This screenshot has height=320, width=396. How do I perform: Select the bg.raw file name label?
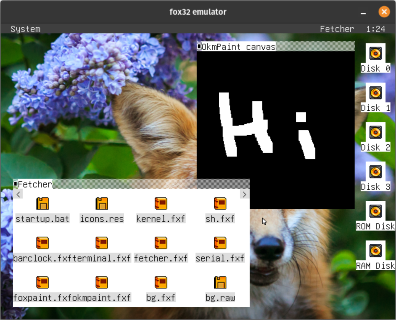pyautogui.click(x=220, y=297)
